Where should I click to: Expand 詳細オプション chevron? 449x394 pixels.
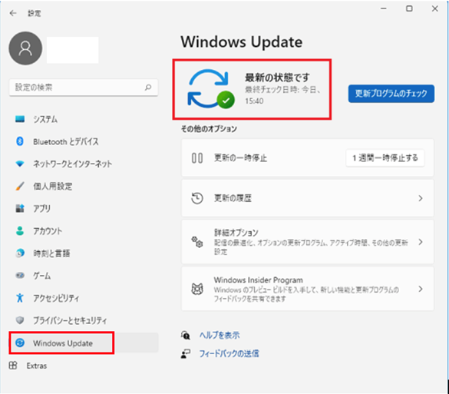pos(421,242)
